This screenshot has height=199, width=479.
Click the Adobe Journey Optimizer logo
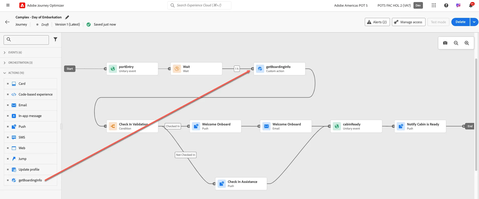pyautogui.click(x=22, y=5)
